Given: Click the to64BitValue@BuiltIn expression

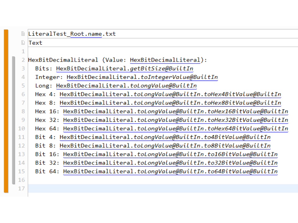Looking at the screenshot, I should [x=243, y=171].
